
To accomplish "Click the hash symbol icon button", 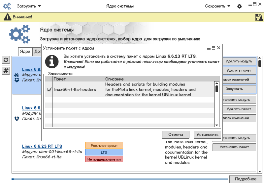I will [6, 70].
